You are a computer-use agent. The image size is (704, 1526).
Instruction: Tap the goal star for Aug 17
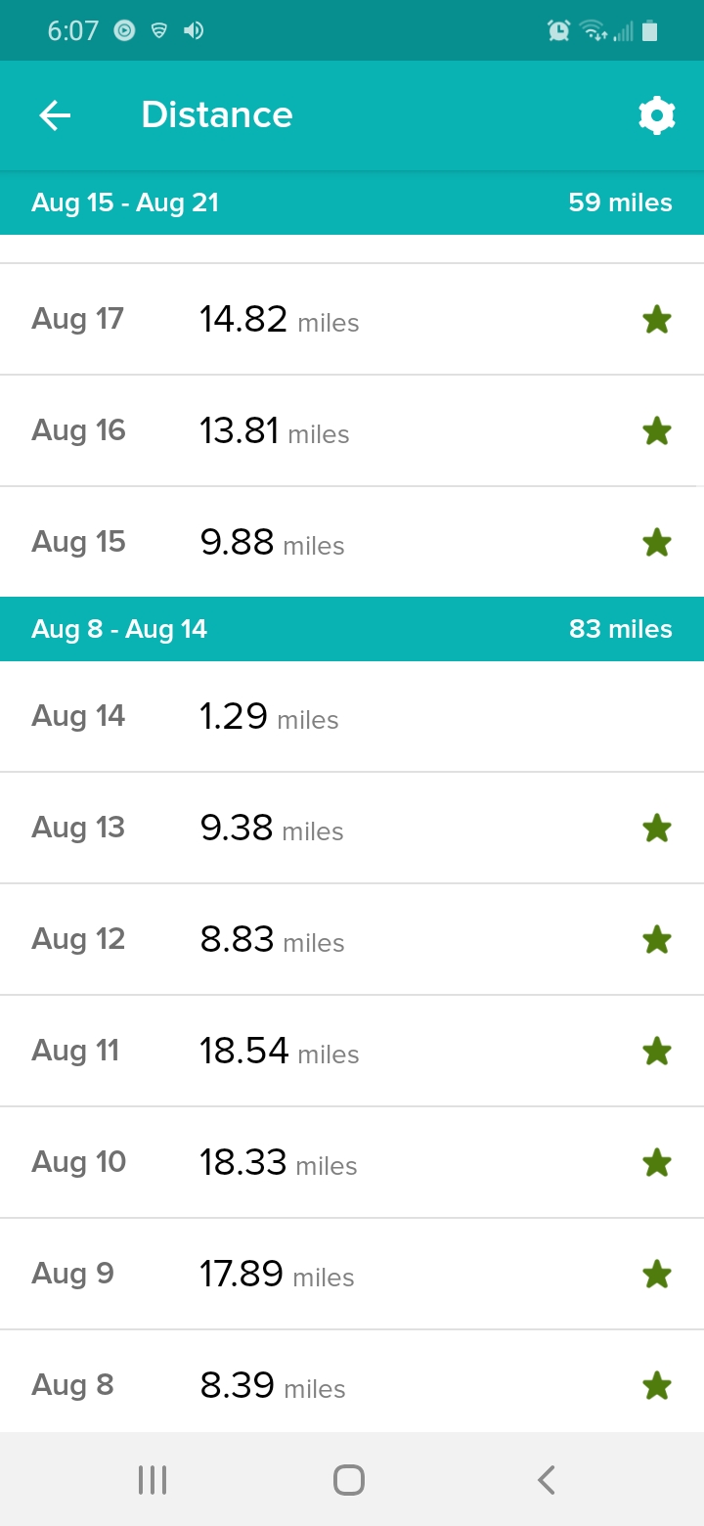pyautogui.click(x=656, y=319)
